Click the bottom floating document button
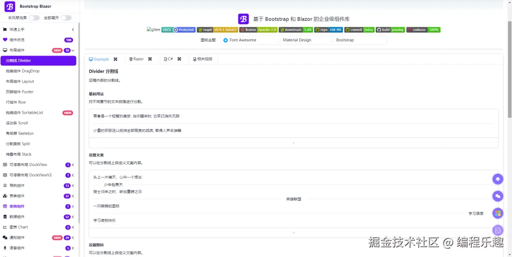Image resolution: width=512 pixels, height=257 pixels. (x=498, y=230)
